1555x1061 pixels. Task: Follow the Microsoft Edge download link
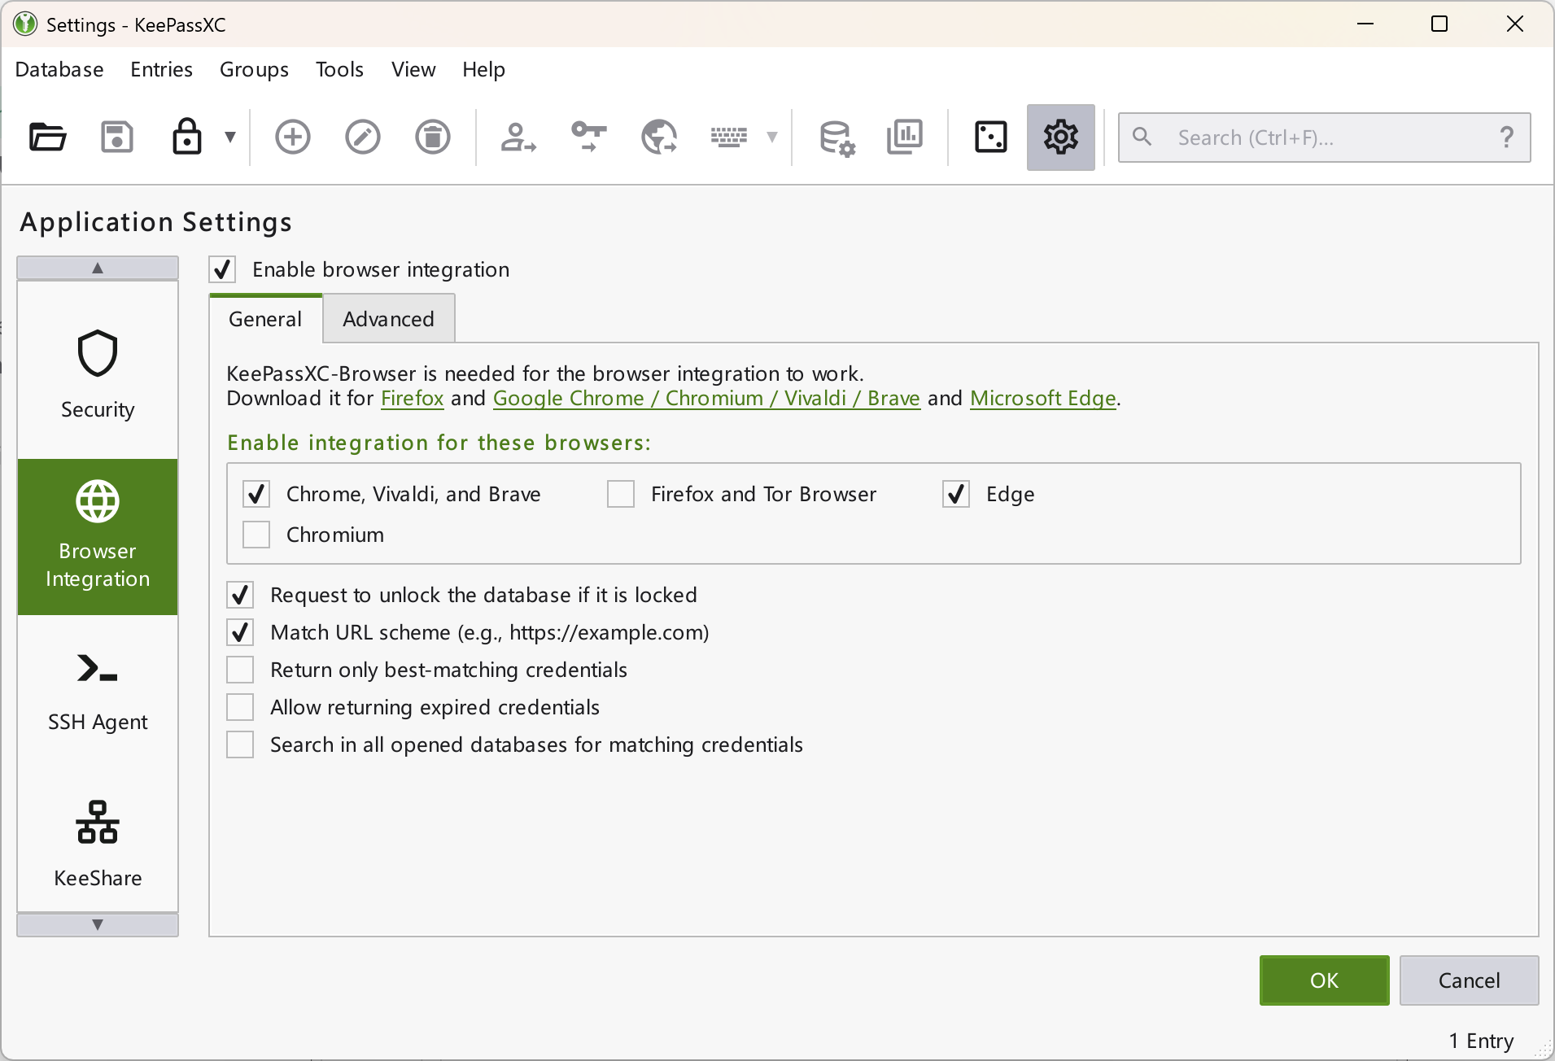[x=1042, y=398]
